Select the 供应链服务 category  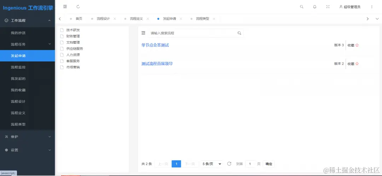tap(75, 49)
